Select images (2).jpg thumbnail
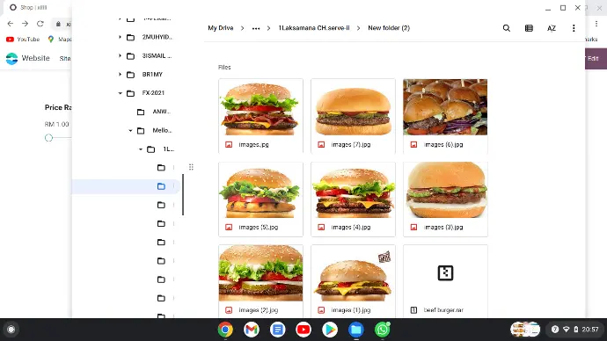 pos(260,273)
